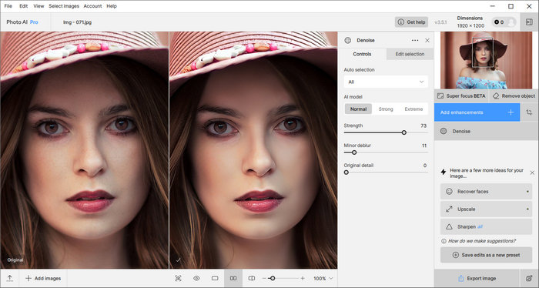Click the navigator thumbnail preview
Screen dimensions: 539x288
point(486,60)
